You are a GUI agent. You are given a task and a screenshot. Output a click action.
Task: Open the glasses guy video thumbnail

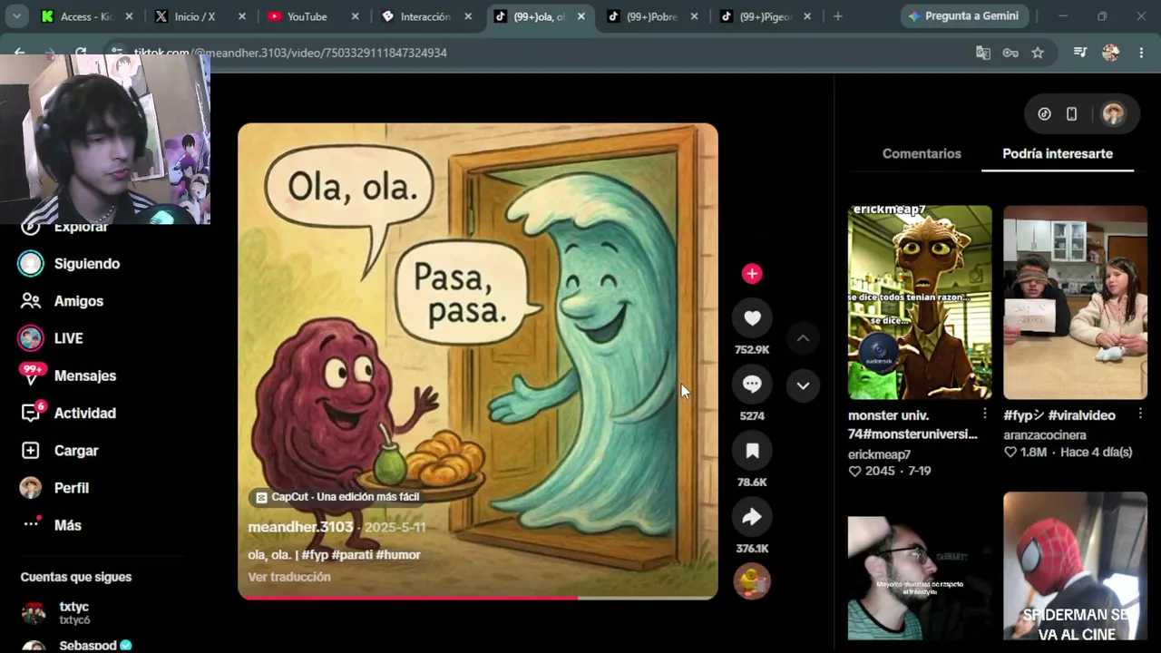tap(920, 578)
